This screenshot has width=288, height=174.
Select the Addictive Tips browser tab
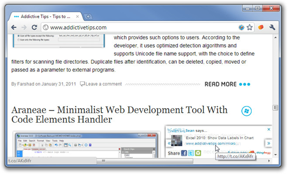coord(46,17)
